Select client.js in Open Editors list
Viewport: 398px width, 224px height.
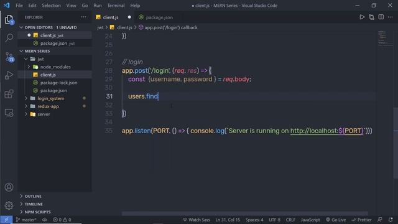coord(48,35)
